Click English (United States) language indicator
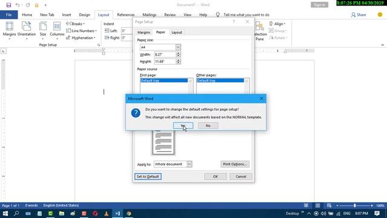Screen dimensions: 387x218 tap(61, 205)
